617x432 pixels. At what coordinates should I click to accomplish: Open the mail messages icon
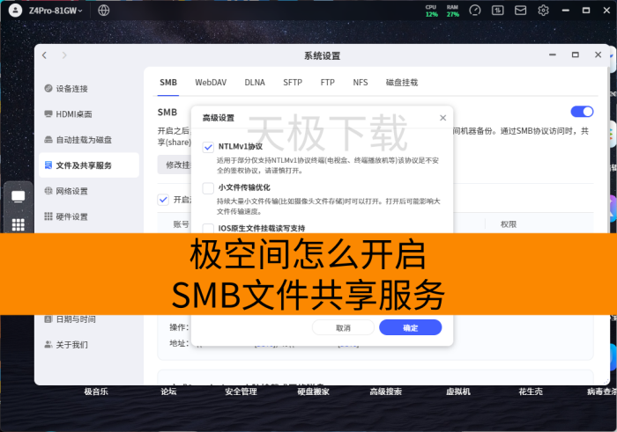(x=520, y=11)
